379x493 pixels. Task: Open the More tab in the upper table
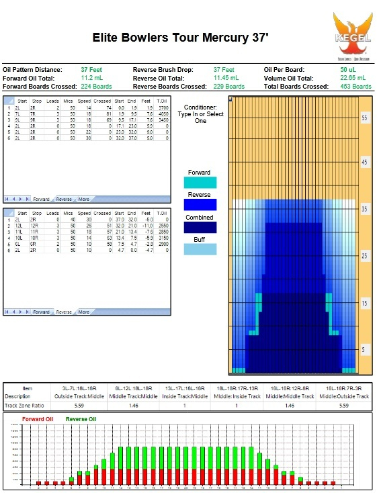84,199
